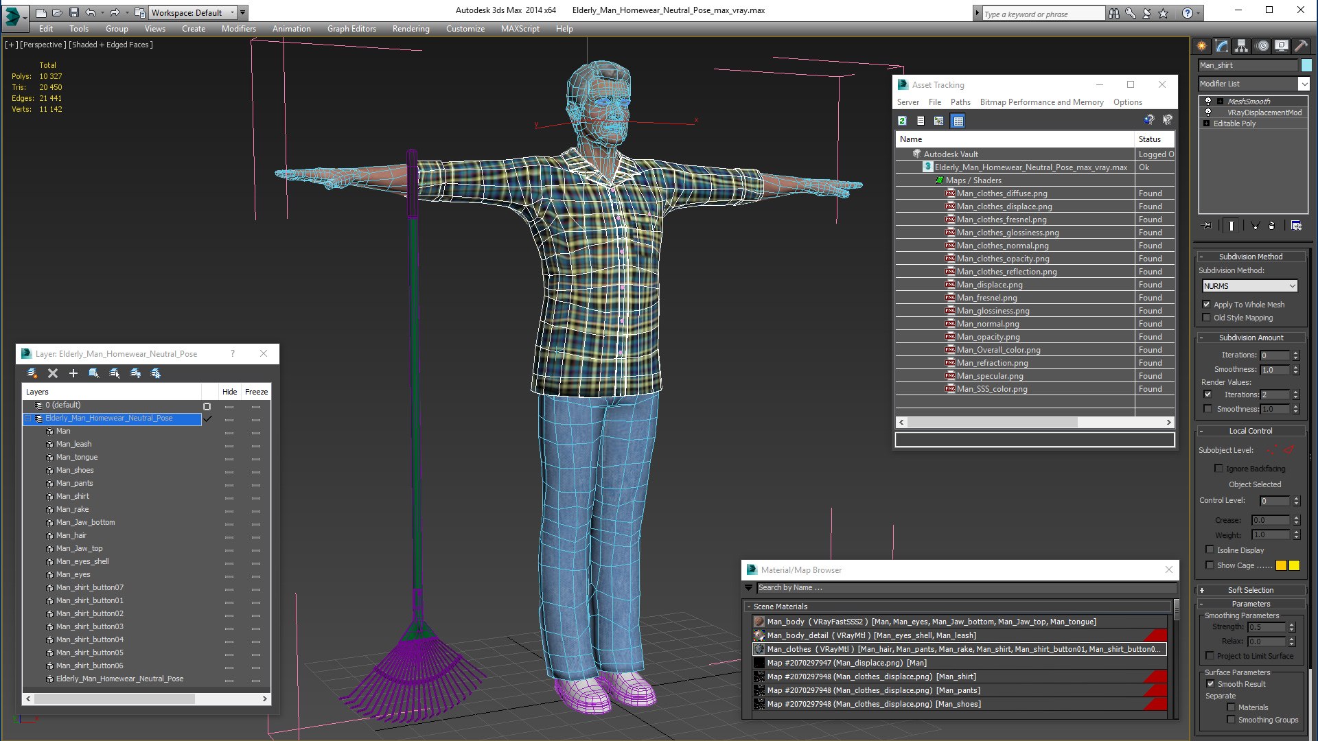Expand MeshSmooth modifier plus sign
Screen dimensions: 1318x741
1220,102
